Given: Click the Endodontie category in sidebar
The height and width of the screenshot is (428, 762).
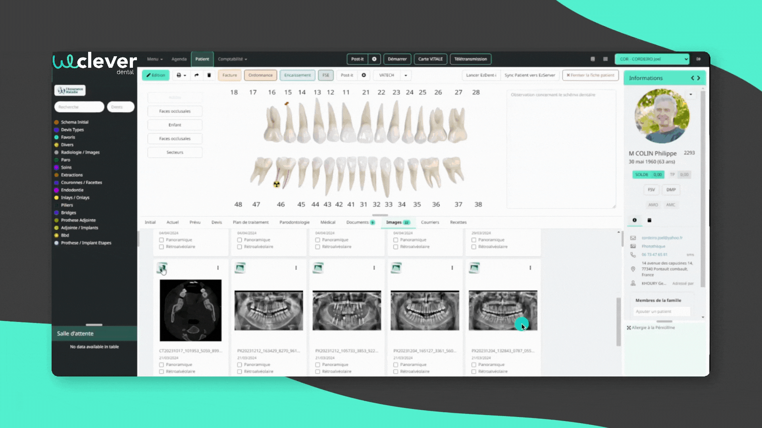Looking at the screenshot, I should tap(72, 190).
